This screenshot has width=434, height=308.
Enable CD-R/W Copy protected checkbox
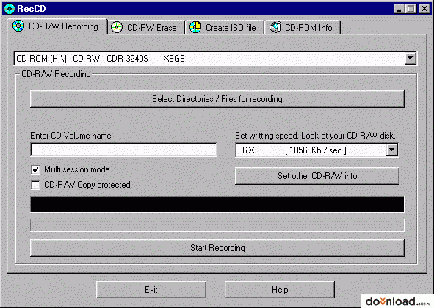[x=35, y=185]
